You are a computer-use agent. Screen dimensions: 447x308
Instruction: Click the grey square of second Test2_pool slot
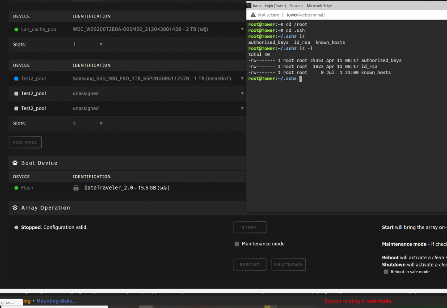click(16, 93)
